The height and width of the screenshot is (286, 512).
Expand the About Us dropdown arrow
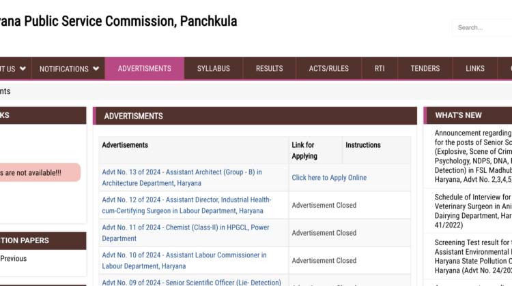(x=23, y=69)
